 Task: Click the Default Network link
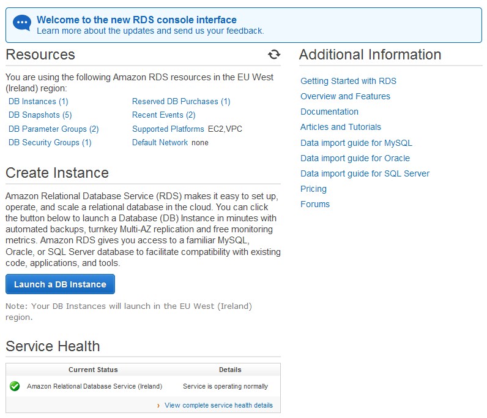[160, 143]
